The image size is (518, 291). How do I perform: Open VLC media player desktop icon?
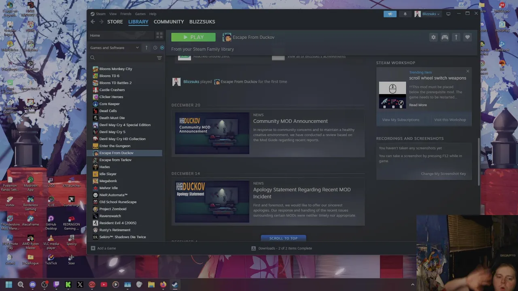point(51,242)
